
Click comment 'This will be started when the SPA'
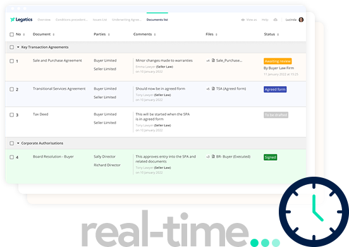coord(162,114)
